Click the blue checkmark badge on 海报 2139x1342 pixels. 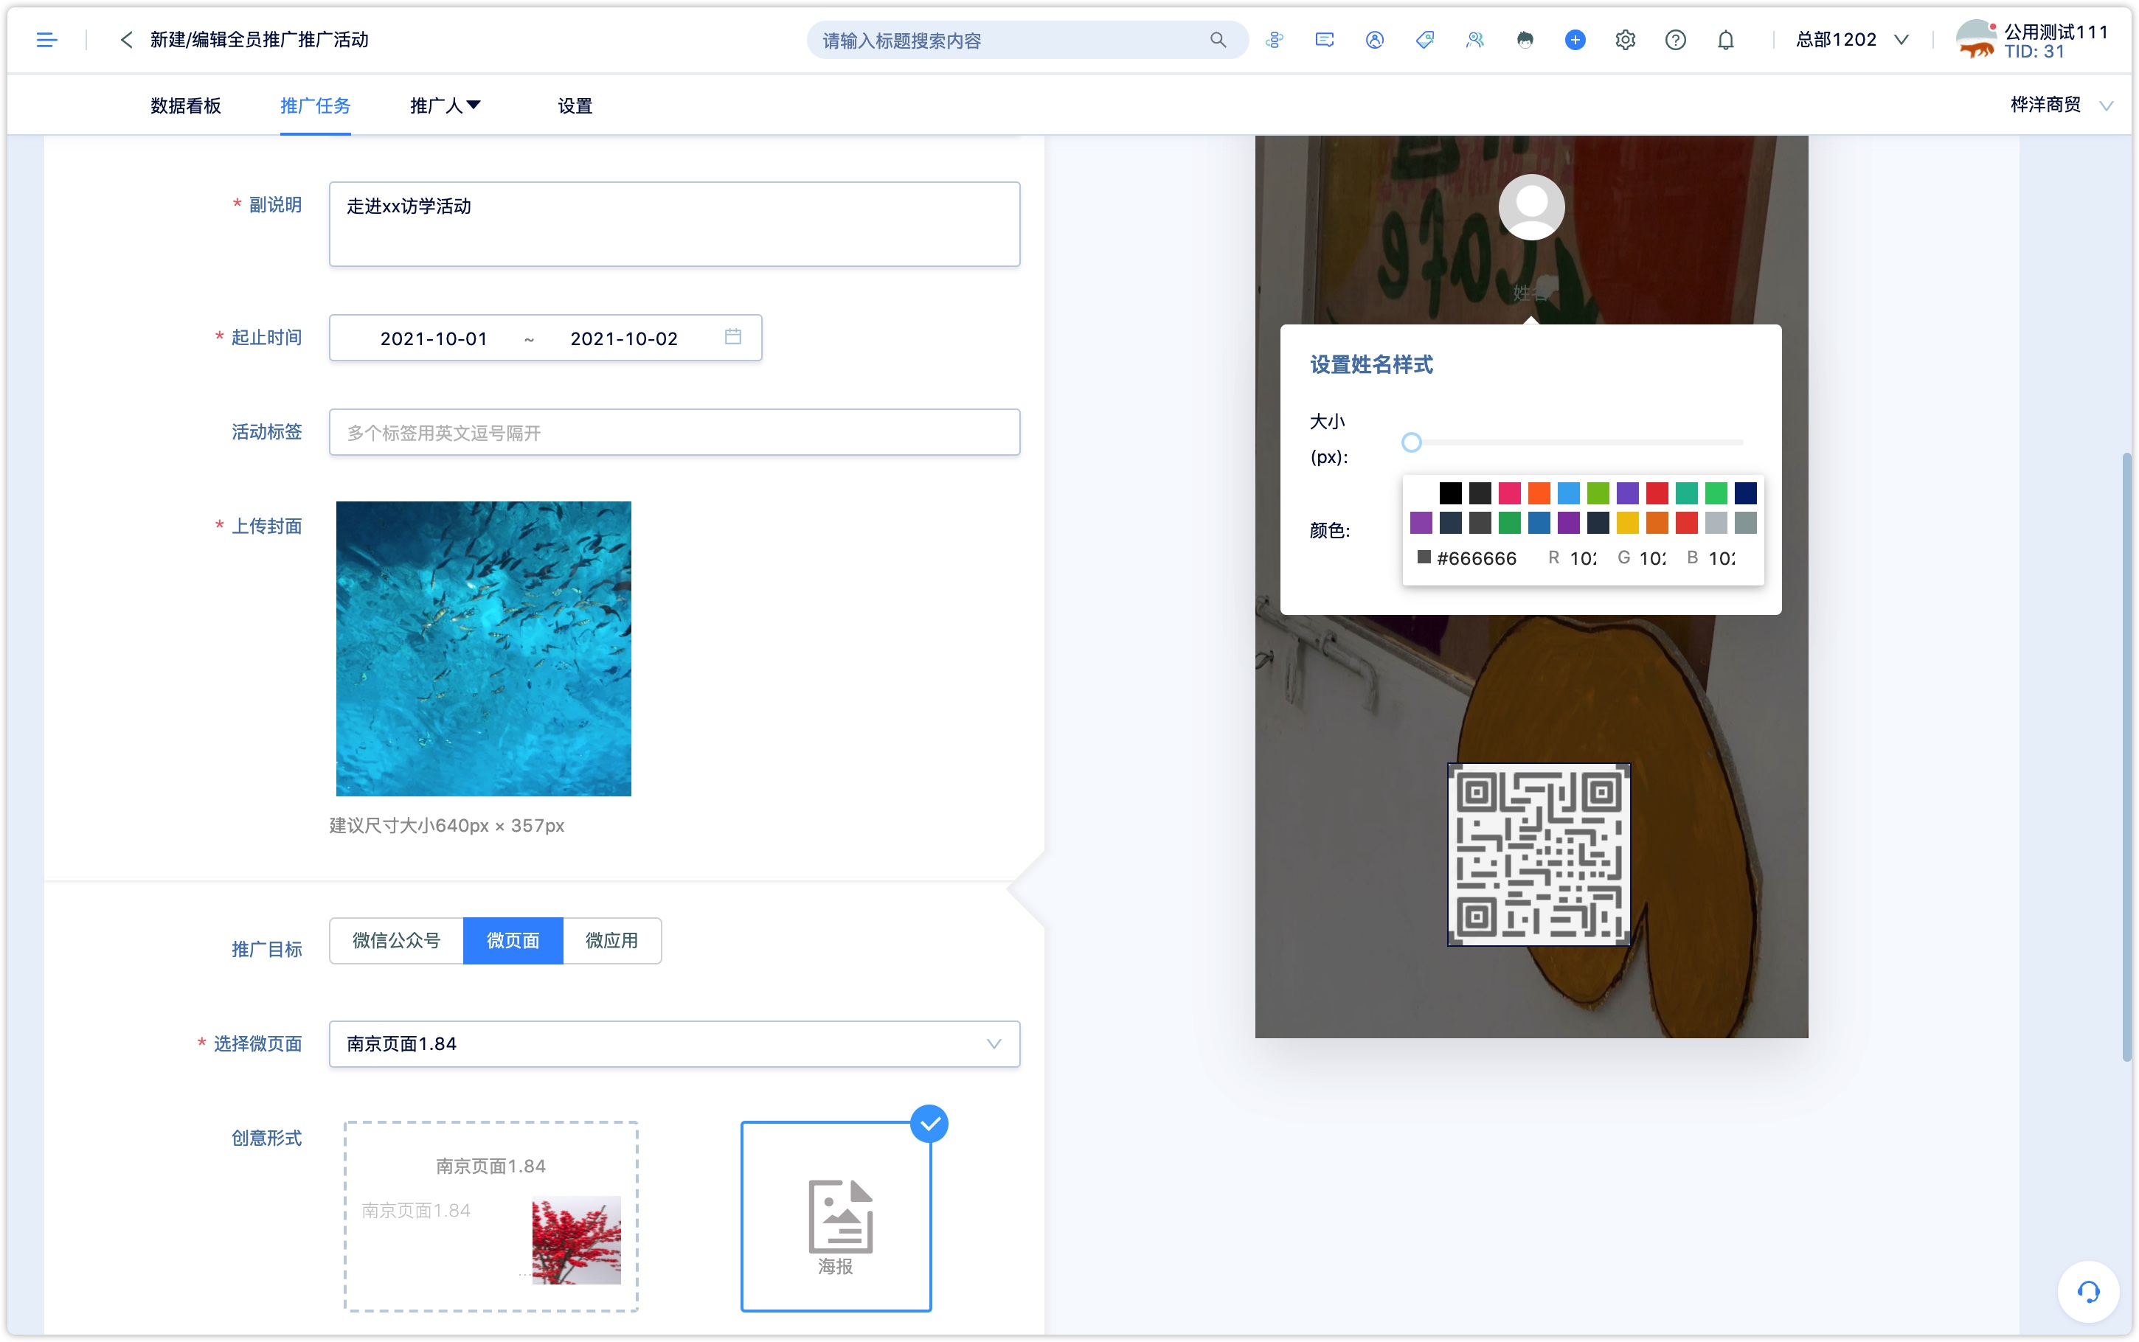pyautogui.click(x=929, y=1124)
